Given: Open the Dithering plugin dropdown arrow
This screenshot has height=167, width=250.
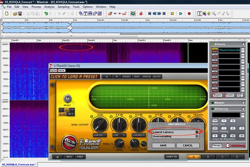Looking at the screenshot, I should [243, 115].
